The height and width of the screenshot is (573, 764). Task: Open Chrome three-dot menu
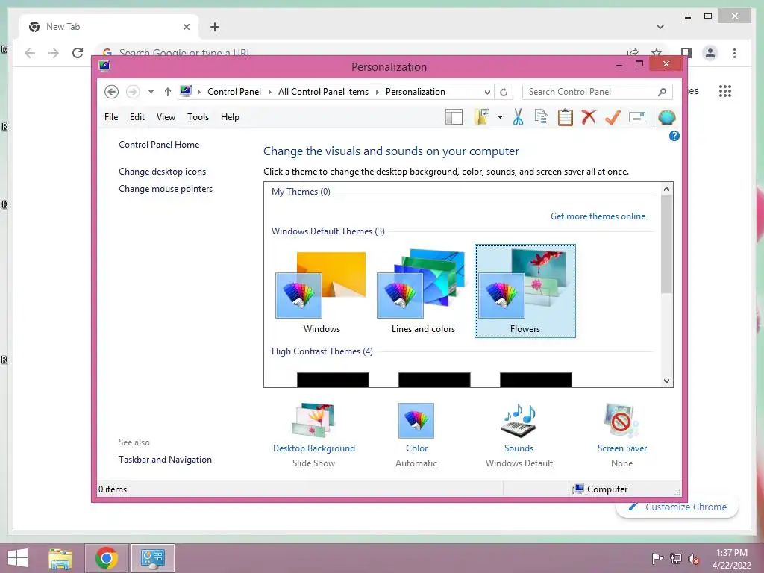coord(734,53)
